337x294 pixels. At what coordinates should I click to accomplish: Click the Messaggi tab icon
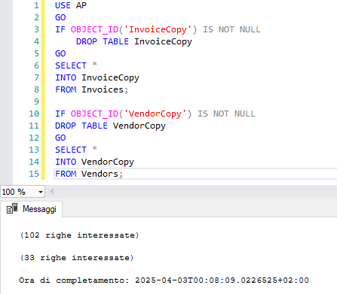point(12,208)
